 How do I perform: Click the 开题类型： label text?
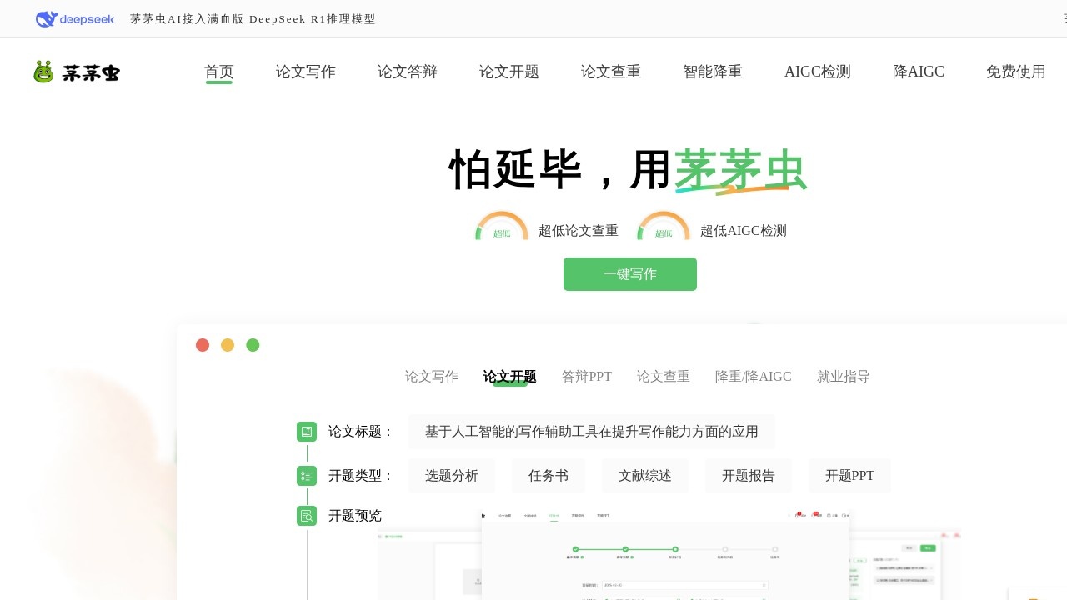click(x=362, y=476)
